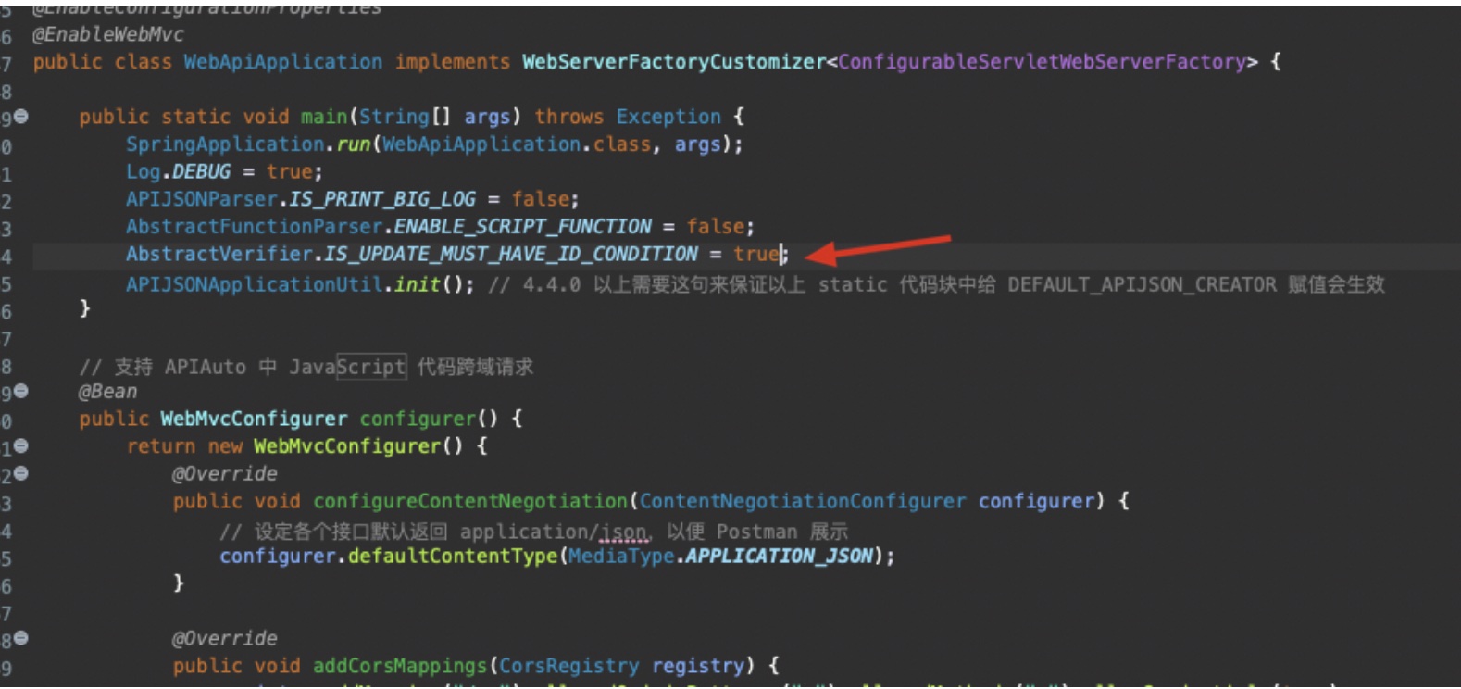1461x689 pixels.
Task: Click the APPLICATION_JSON constant
Action: [x=779, y=556]
